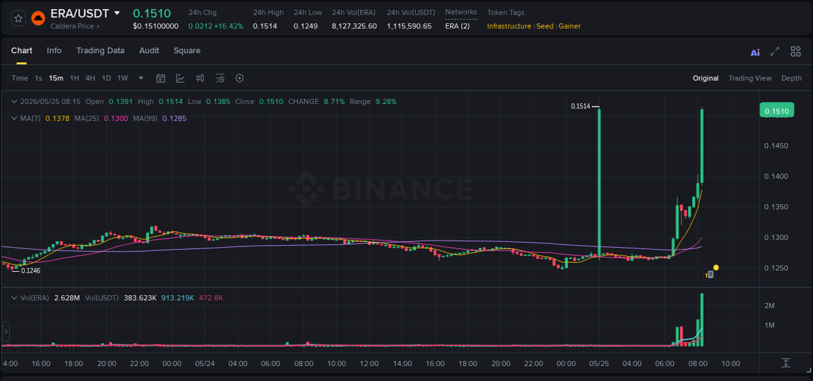Switch to the Chart tab
The height and width of the screenshot is (381, 813).
21,51
